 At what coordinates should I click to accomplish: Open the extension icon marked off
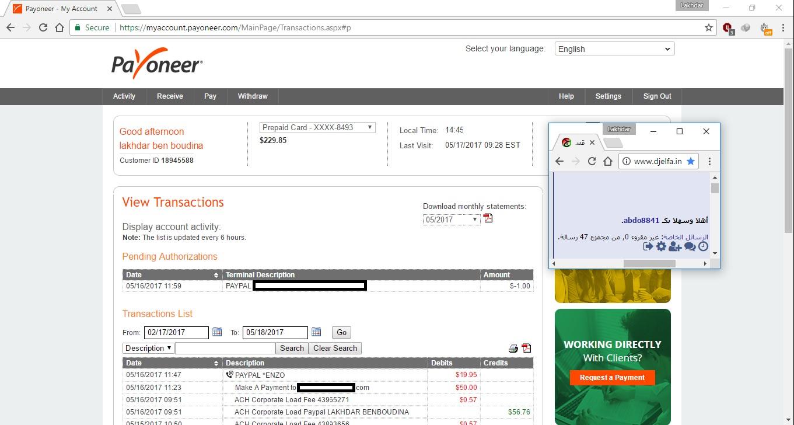[x=765, y=28]
